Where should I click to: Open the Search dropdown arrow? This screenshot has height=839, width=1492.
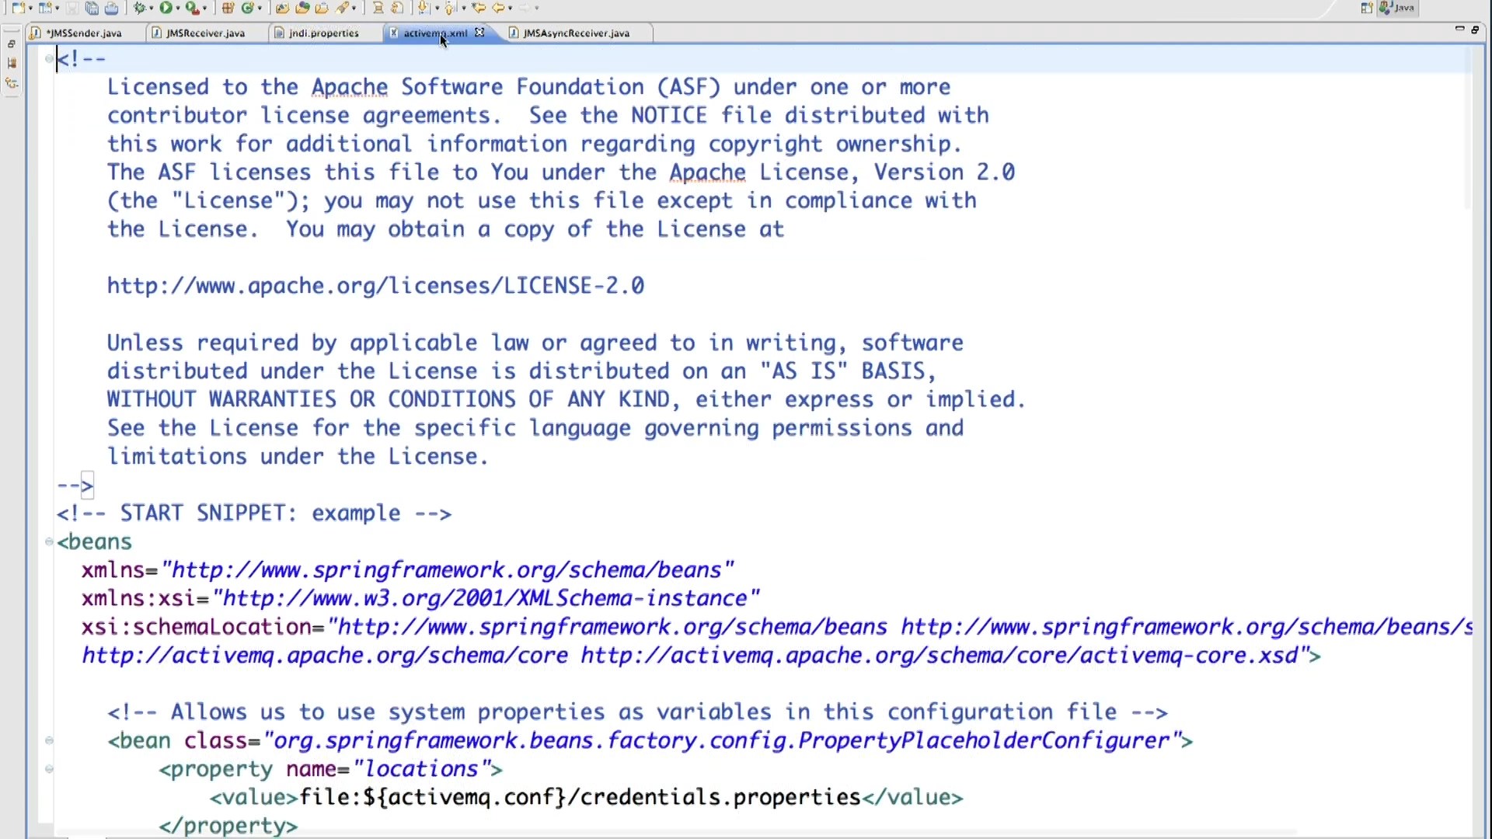tap(354, 9)
